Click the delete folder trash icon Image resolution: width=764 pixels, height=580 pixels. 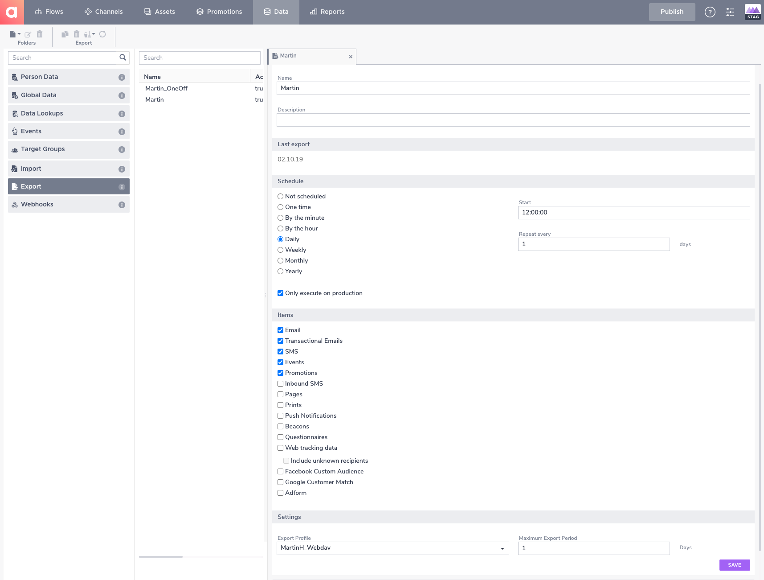[40, 34]
